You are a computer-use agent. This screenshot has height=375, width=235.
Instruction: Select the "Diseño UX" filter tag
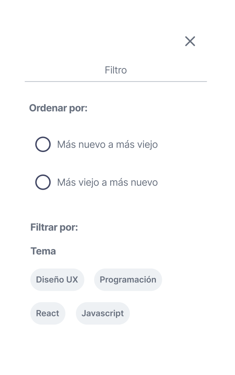57,279
